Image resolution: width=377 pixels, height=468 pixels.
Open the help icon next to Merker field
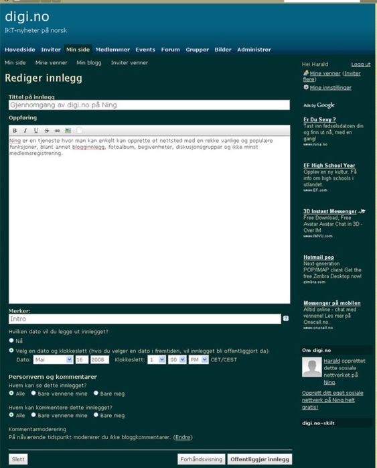[x=285, y=318]
